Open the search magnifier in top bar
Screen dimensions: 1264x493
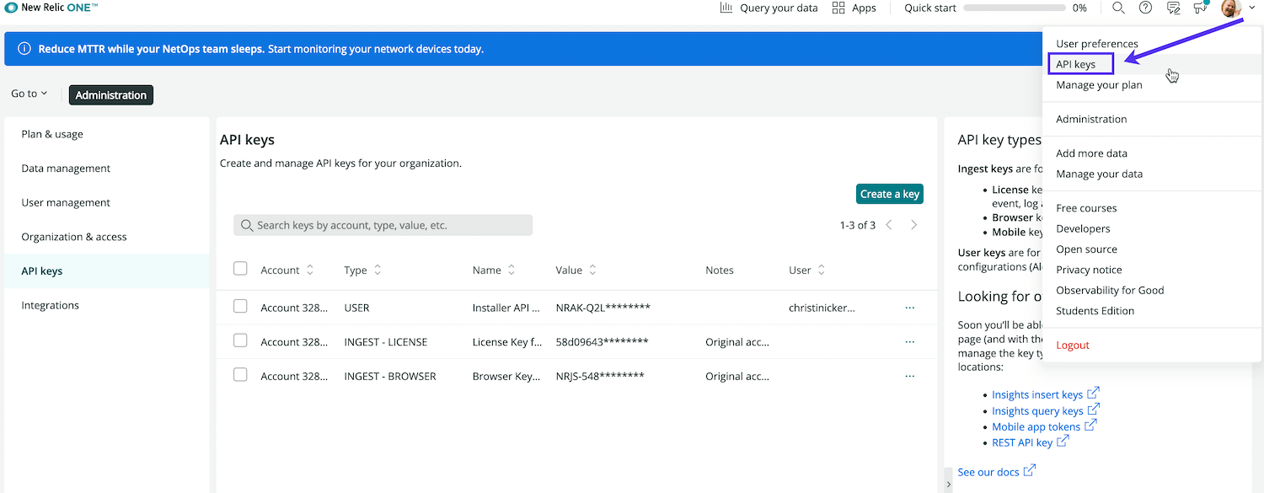1118,8
